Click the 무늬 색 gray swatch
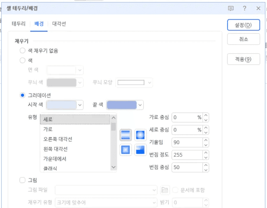Image resolution: width=267 pixels, height=208 pixels. [61, 83]
